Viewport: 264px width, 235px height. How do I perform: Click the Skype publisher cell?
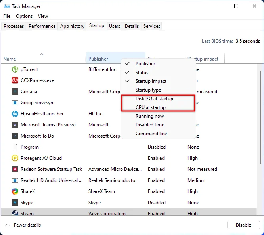[x=94, y=203]
